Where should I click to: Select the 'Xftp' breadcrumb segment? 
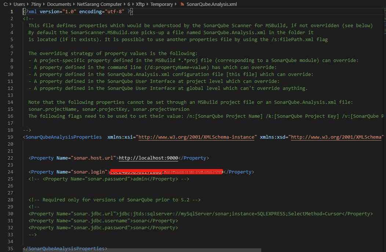click(140, 4)
